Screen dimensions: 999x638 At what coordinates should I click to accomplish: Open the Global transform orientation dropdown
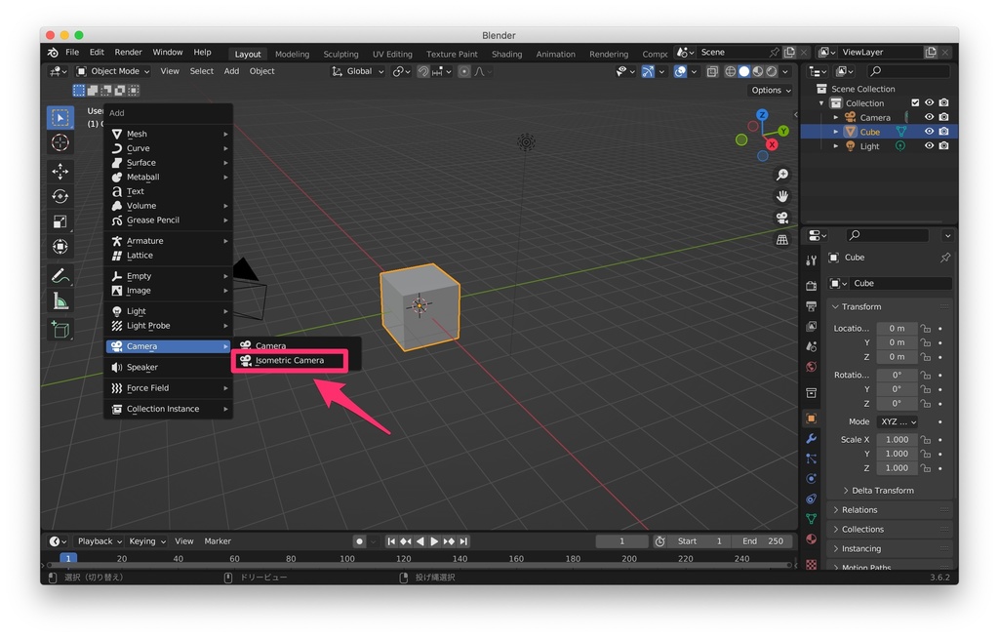point(358,71)
